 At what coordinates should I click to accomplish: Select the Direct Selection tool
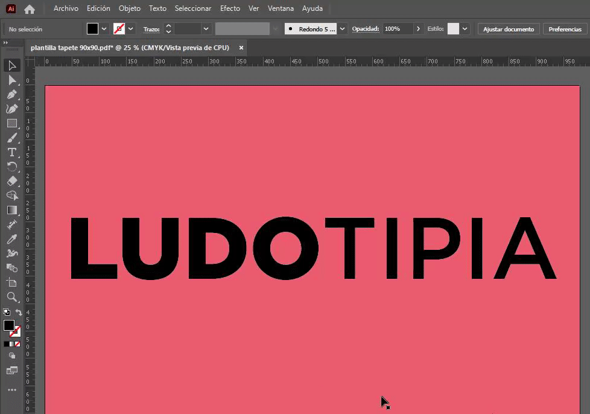click(x=12, y=80)
